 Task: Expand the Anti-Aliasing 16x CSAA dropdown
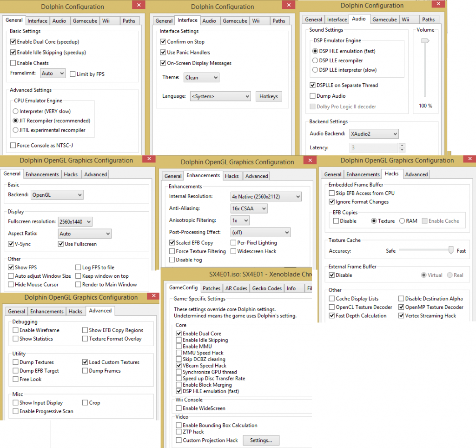pos(249,209)
